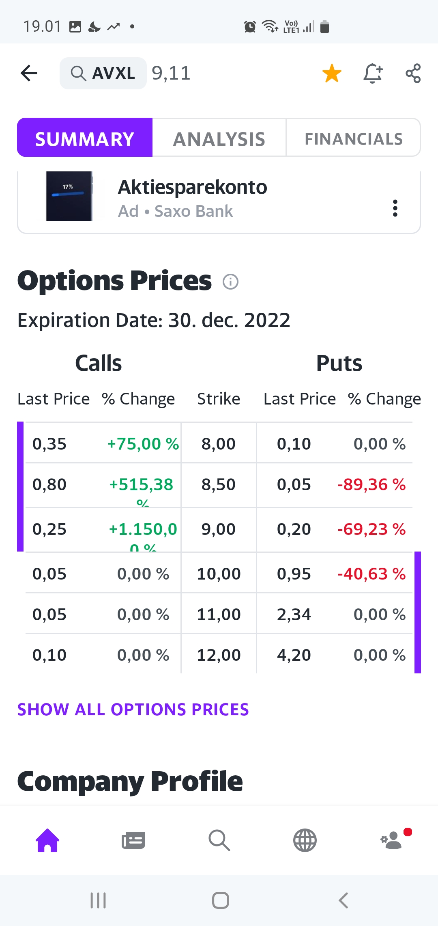Tap the back arrow icon
The height and width of the screenshot is (926, 438).
coord(29,74)
